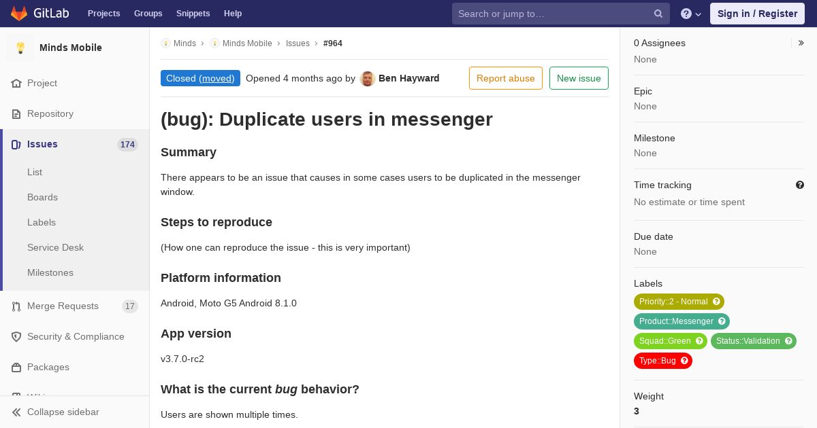The image size is (817, 428).
Task: Click help icon on Status::Validation label
Action: coord(788,341)
